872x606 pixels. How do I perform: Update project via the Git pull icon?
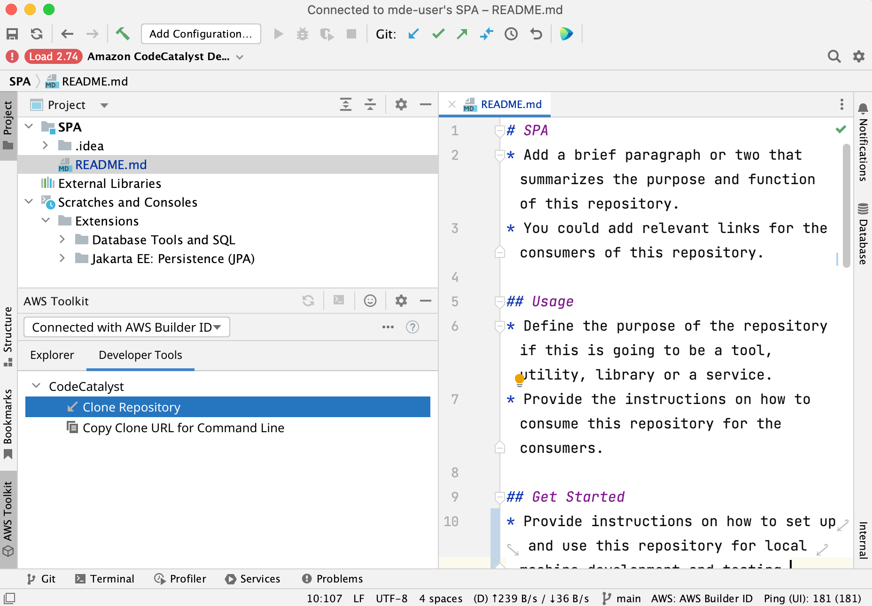[x=413, y=34]
